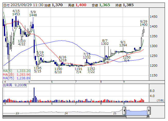Click the MA(75) 1,238.89 legend entry
Screen dimensions: 168x121
coord(17,78)
